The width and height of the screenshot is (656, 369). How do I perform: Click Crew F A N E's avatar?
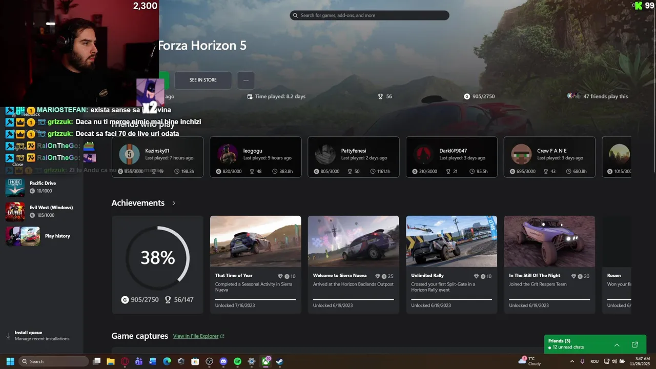tap(521, 154)
